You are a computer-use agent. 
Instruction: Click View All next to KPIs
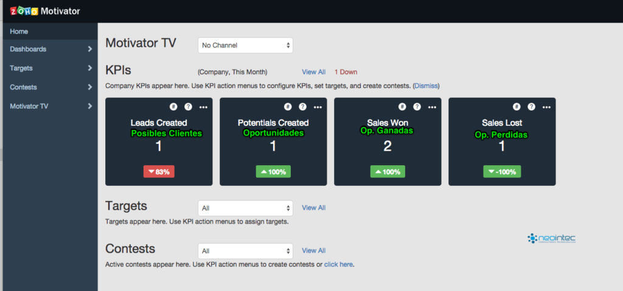[313, 72]
